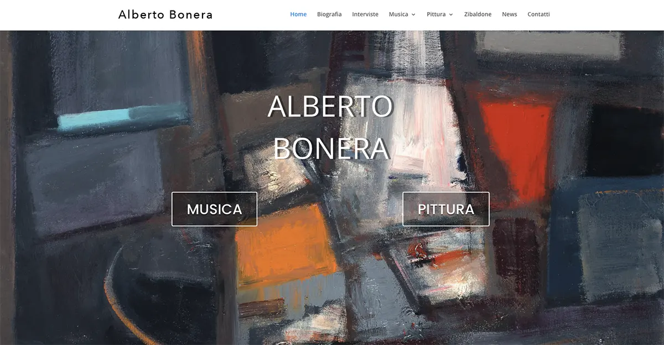Click the BONERA hero heading word
This screenshot has width=664, height=345.
tap(331, 149)
